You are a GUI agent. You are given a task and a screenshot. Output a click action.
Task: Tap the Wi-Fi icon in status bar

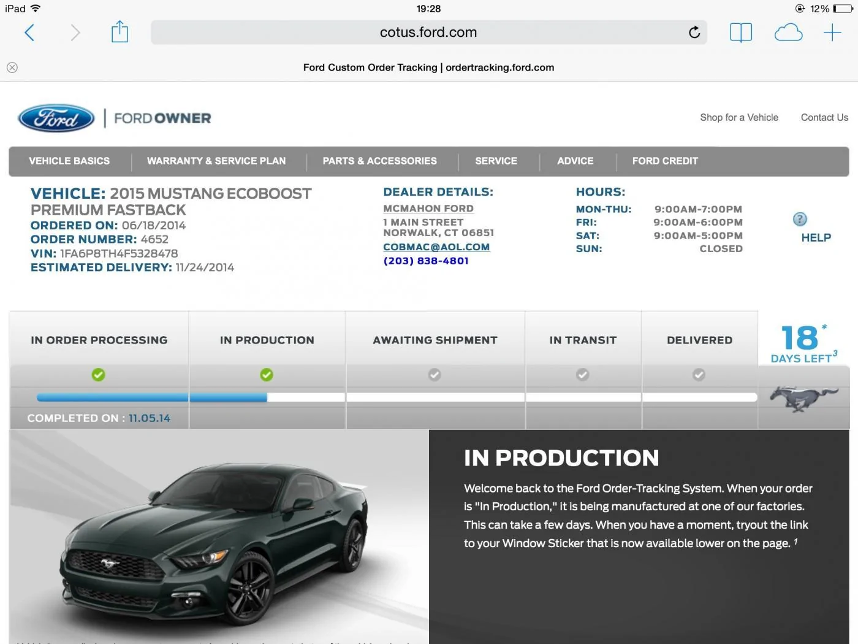[x=36, y=9]
